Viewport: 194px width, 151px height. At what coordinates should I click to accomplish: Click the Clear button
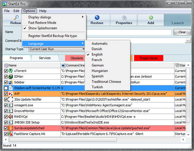pyautogui.click(x=182, y=32)
